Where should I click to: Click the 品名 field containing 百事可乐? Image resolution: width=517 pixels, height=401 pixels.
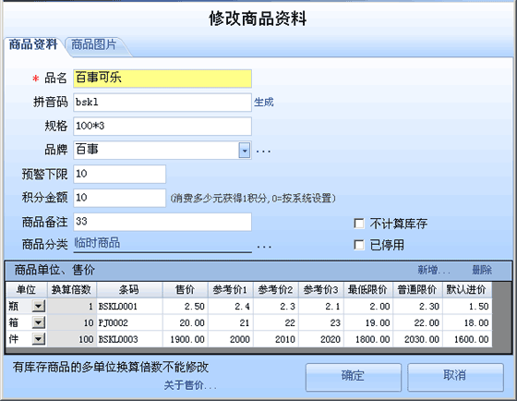[x=162, y=79]
